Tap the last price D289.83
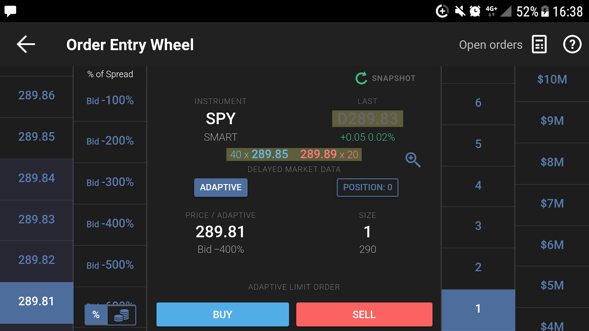Viewport: 589px width, 331px height. tap(367, 119)
